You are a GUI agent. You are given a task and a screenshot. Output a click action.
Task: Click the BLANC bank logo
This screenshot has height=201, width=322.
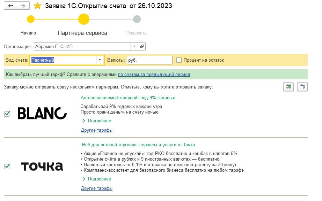coord(42,113)
